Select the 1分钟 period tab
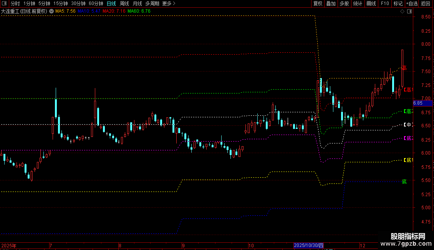 29,3
